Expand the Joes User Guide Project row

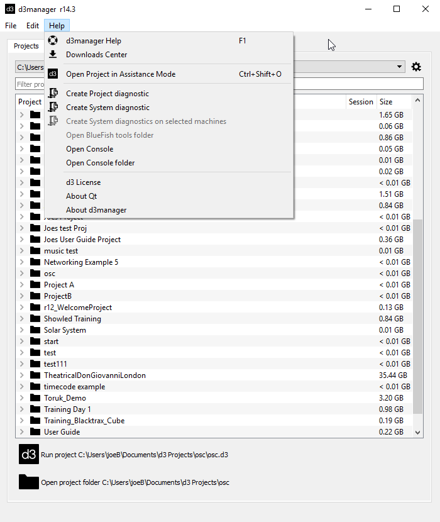21,240
